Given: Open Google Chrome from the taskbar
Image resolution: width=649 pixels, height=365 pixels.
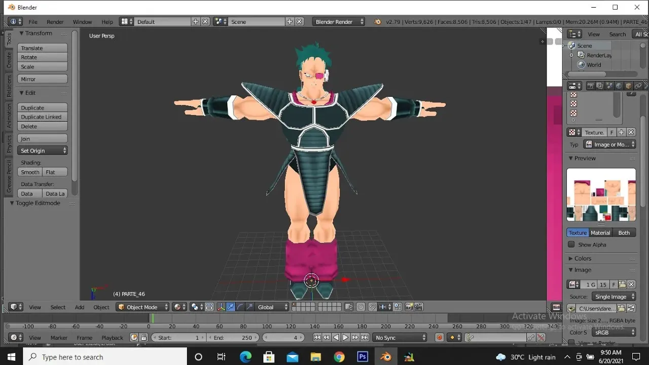Looking at the screenshot, I should [x=339, y=357].
